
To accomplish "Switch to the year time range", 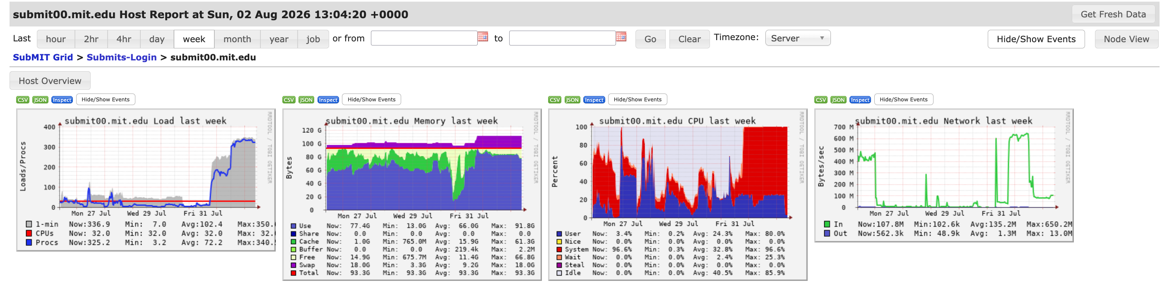I will tap(279, 39).
